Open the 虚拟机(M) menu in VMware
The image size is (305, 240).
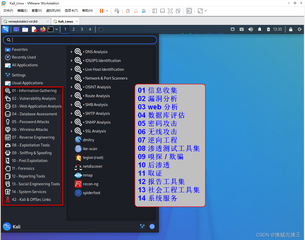[53, 11]
